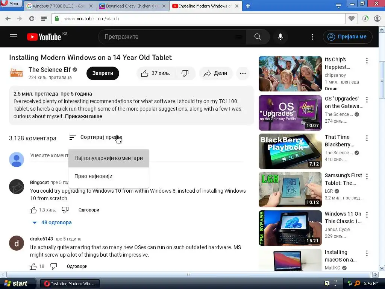The width and height of the screenshot is (385, 289).
Task: Click the Запрати subscribe button
Action: click(103, 73)
